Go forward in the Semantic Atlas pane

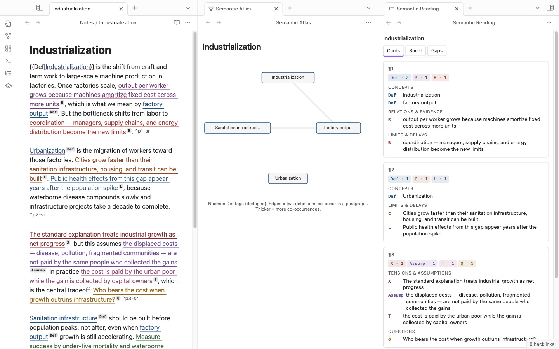click(219, 23)
